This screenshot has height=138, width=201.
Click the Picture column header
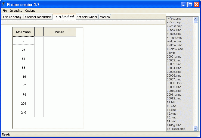tap(60, 32)
